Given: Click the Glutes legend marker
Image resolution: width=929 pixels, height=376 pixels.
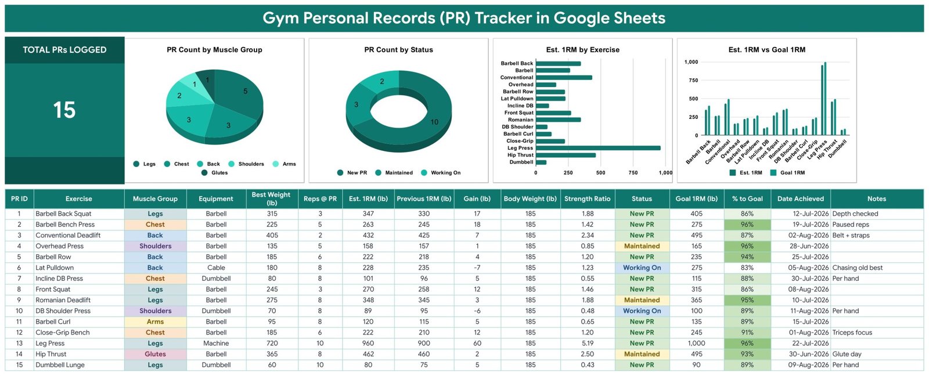Looking at the screenshot, I should click(204, 173).
